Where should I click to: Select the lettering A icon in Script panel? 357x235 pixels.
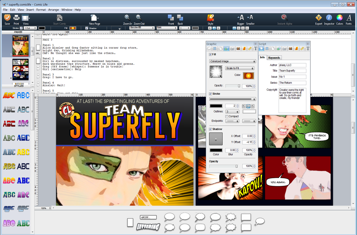(296, 48)
